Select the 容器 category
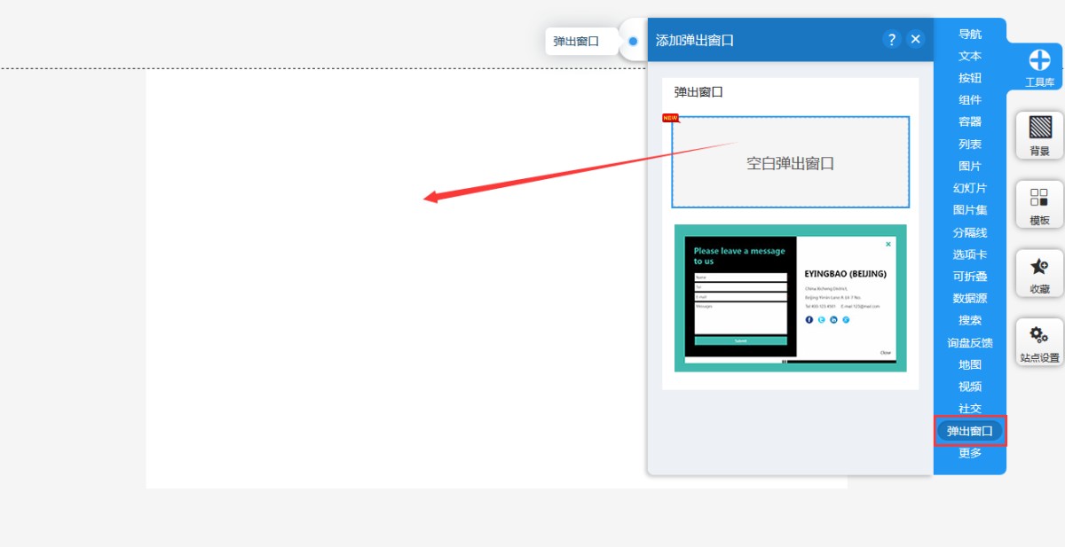The height and width of the screenshot is (547, 1065). coord(970,121)
